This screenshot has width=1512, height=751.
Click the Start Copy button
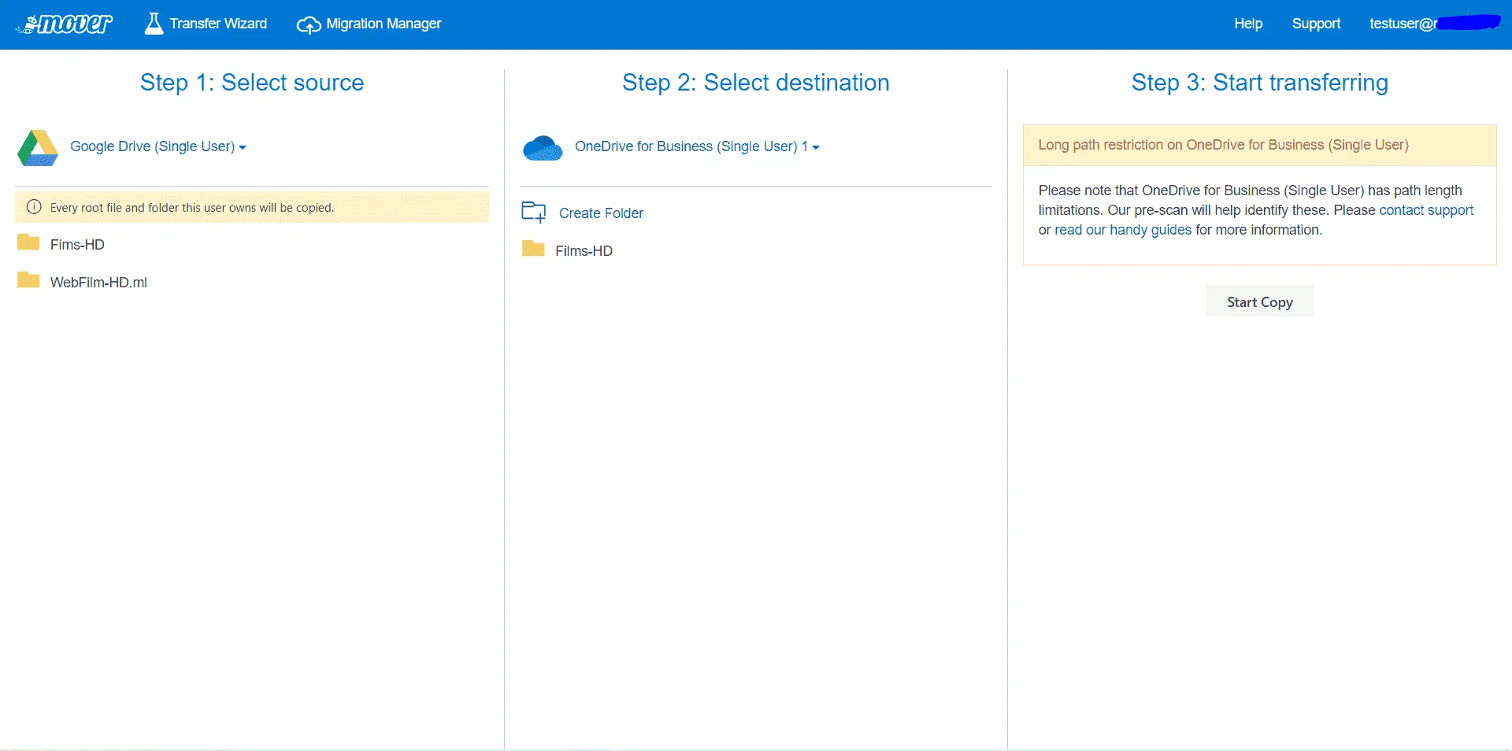1259,302
